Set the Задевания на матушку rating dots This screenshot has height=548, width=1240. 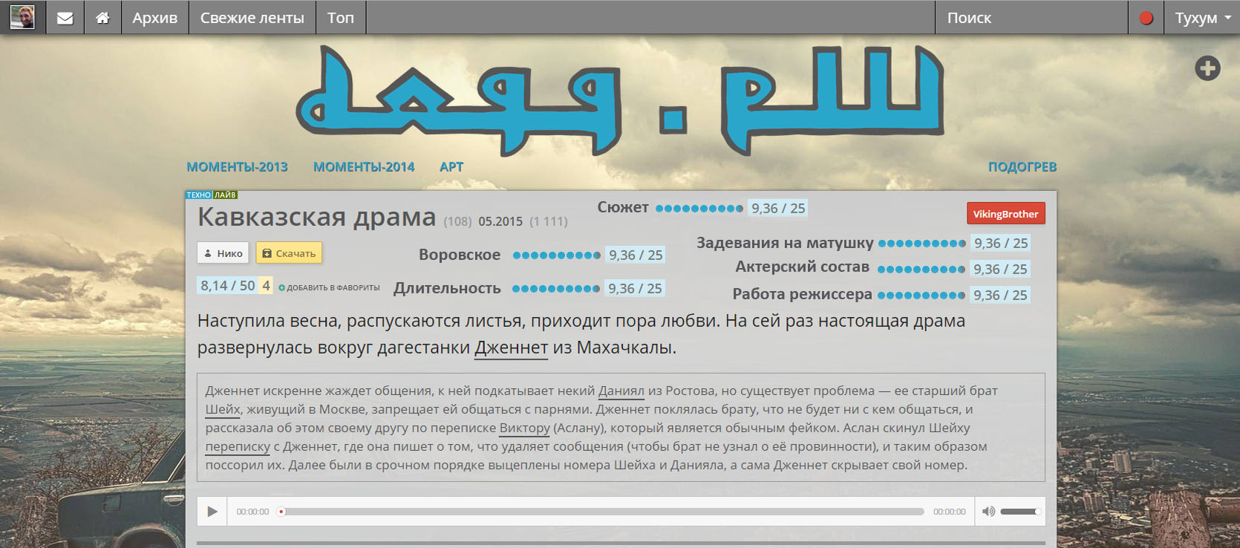pos(922,244)
